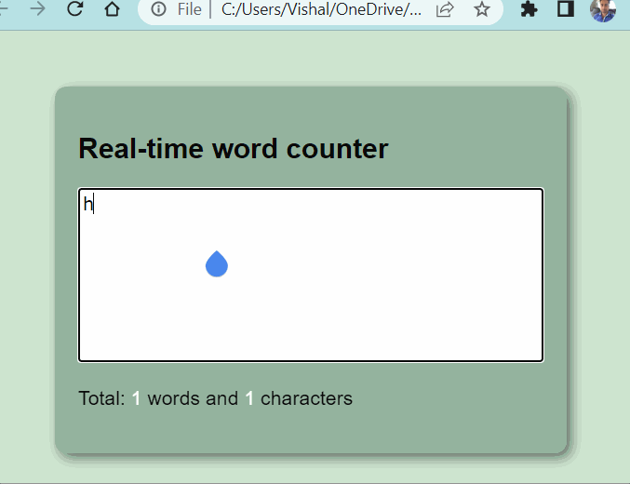Click the address bar file path
Screen dimensions: 630x484
pos(321,9)
